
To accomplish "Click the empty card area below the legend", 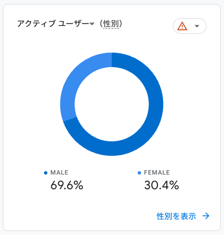I will coord(94,203).
